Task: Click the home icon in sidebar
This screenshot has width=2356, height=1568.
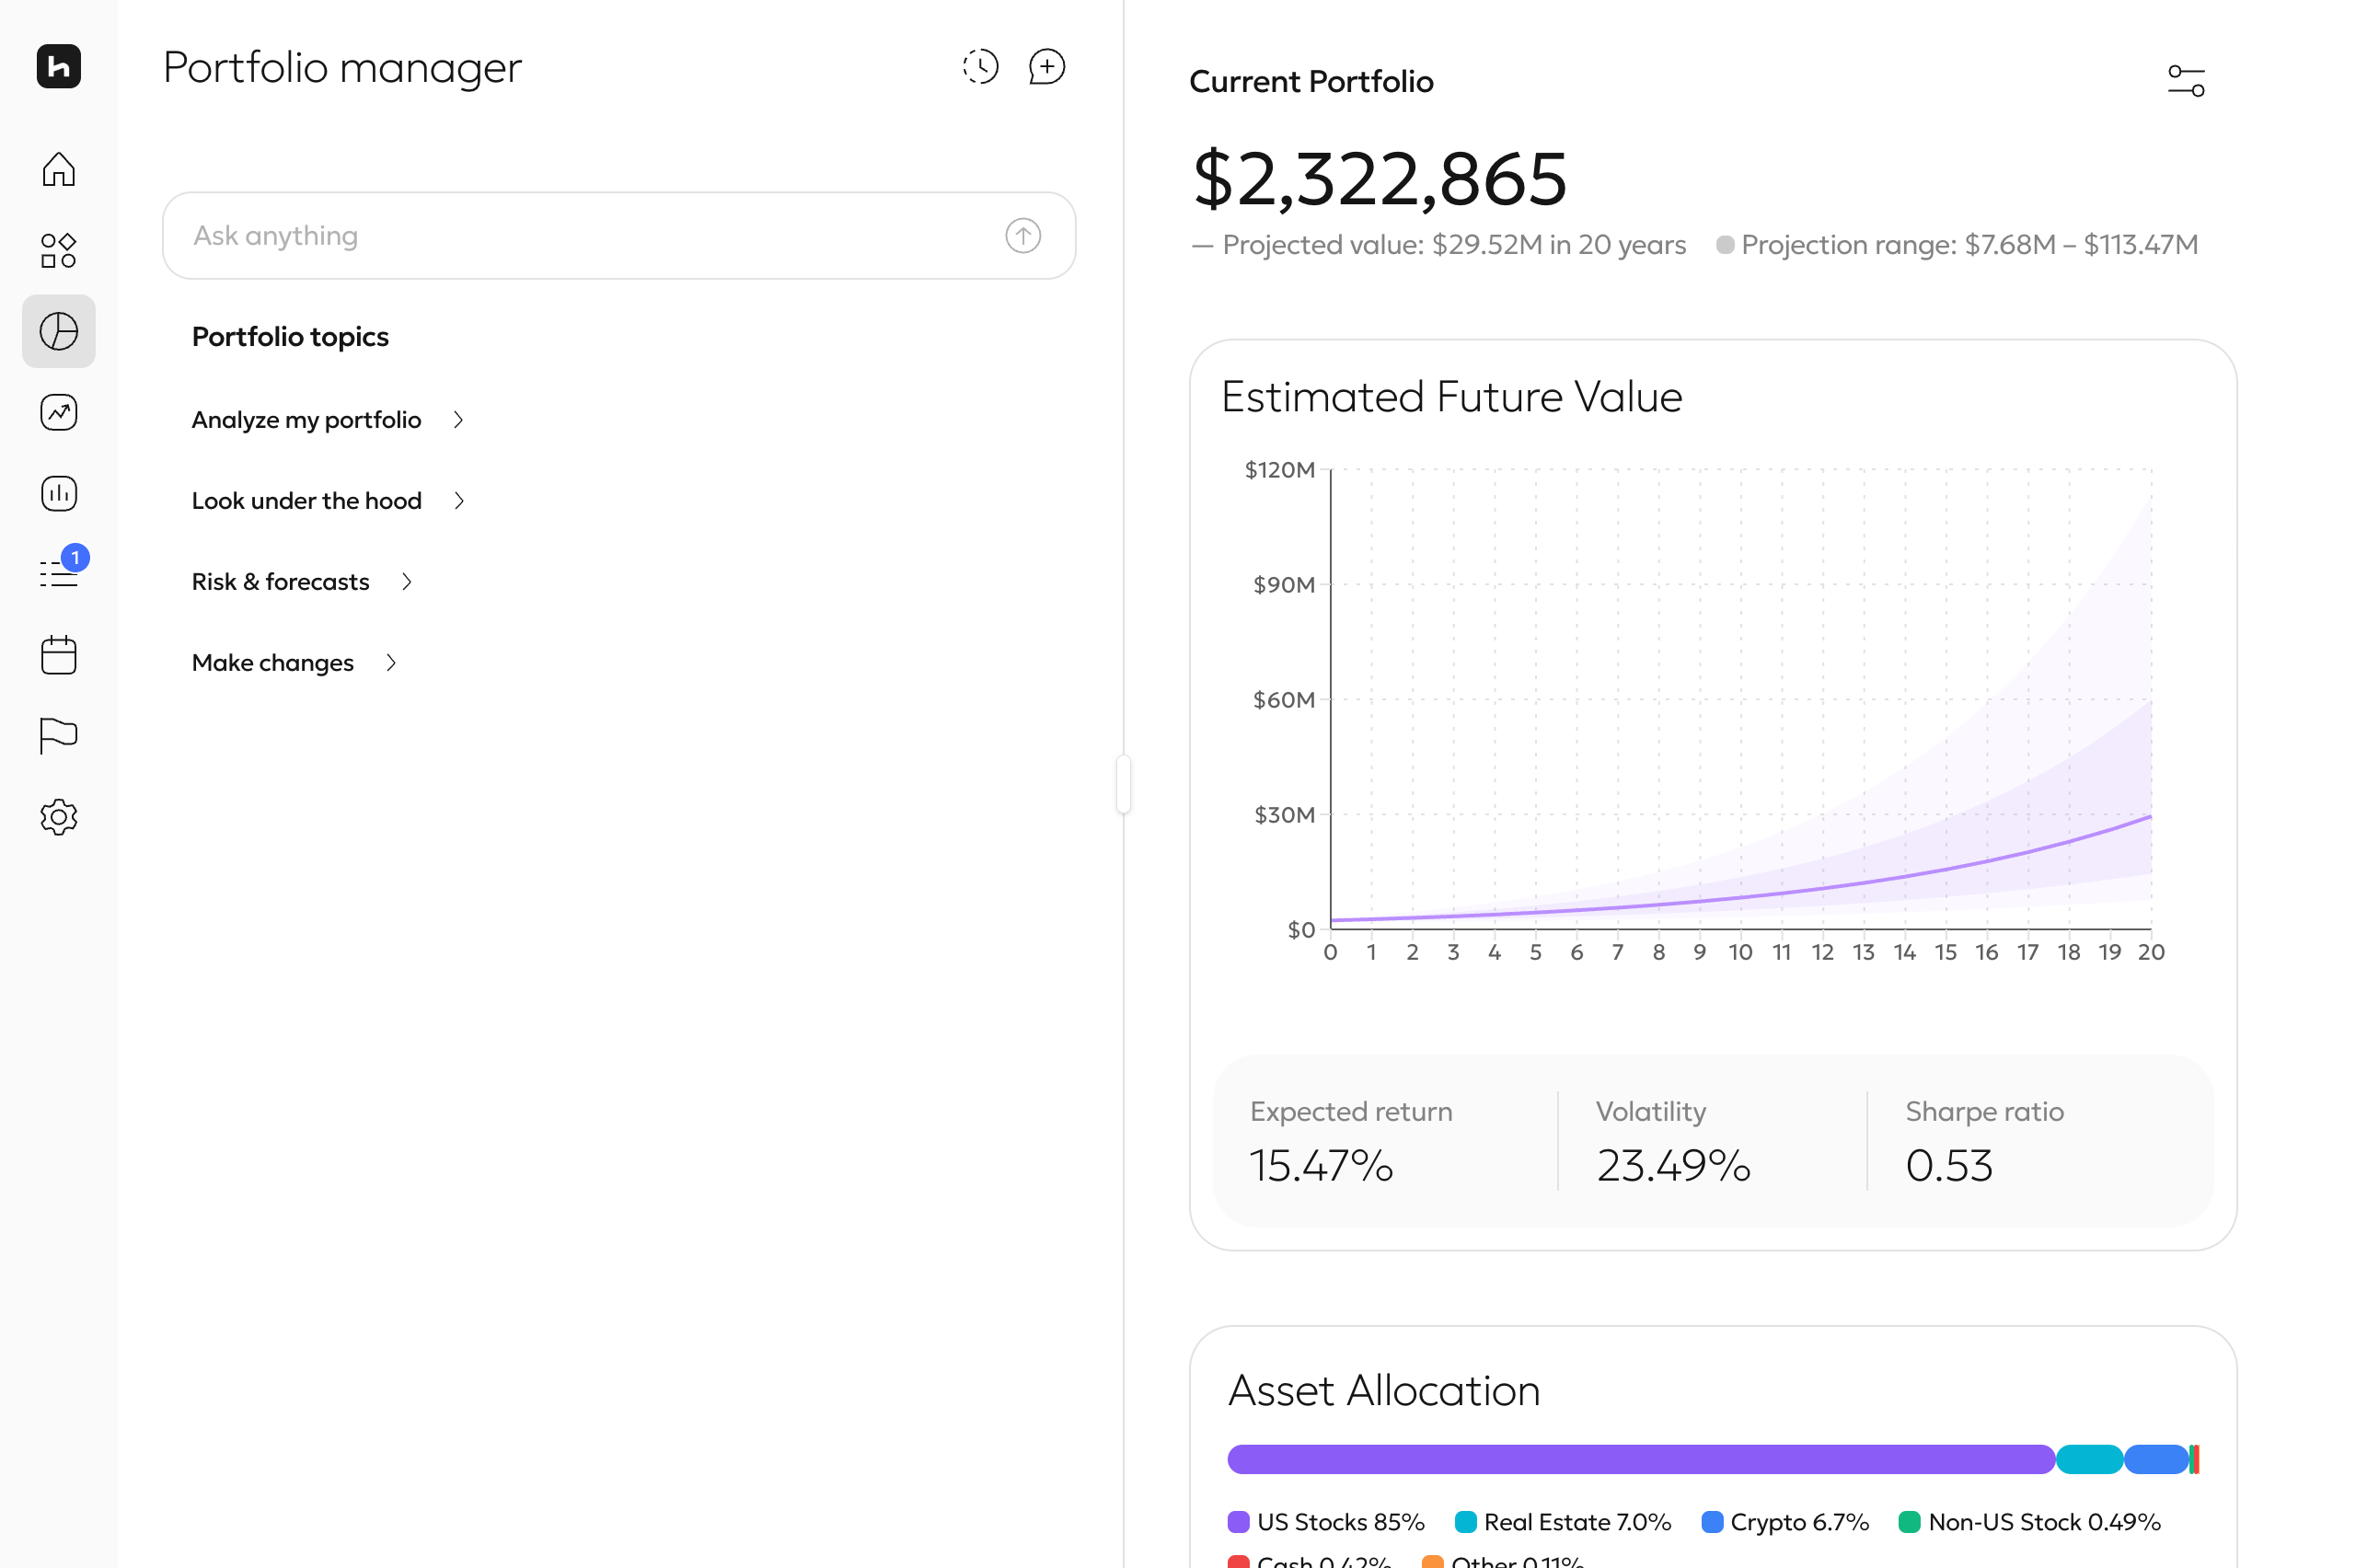Action: (x=58, y=169)
